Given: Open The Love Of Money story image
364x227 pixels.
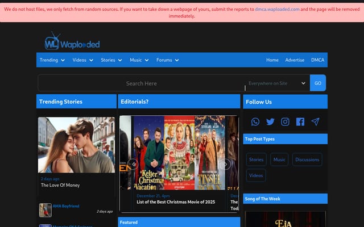Looking at the screenshot, I should click(x=76, y=145).
